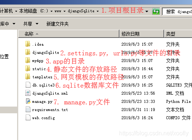The image size is (192, 140).
Task: Expand dropdown arrow after djangoSqlite breadcrumb
Action: (x=98, y=11)
